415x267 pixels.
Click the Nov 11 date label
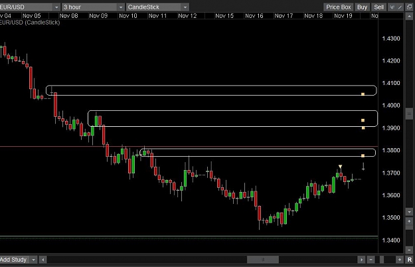point(158,16)
